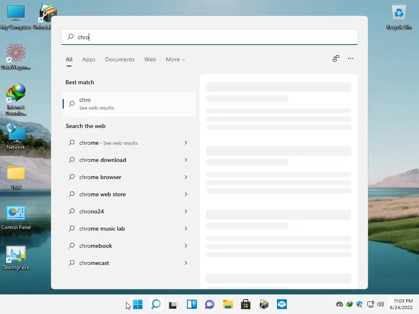Viewport: 419px width, 314px height.
Task: Select the DataWagon desktop shortcut
Action: 16,56
